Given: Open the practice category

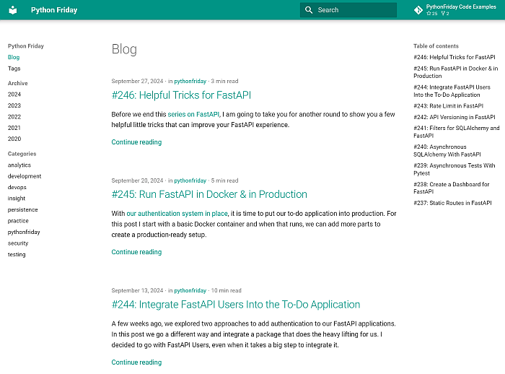Looking at the screenshot, I should pyautogui.click(x=18, y=221).
